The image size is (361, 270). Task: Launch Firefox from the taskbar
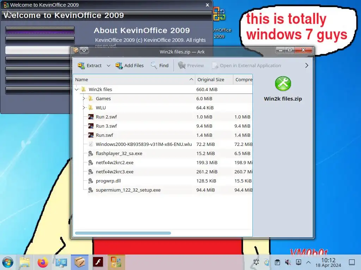[43, 262]
